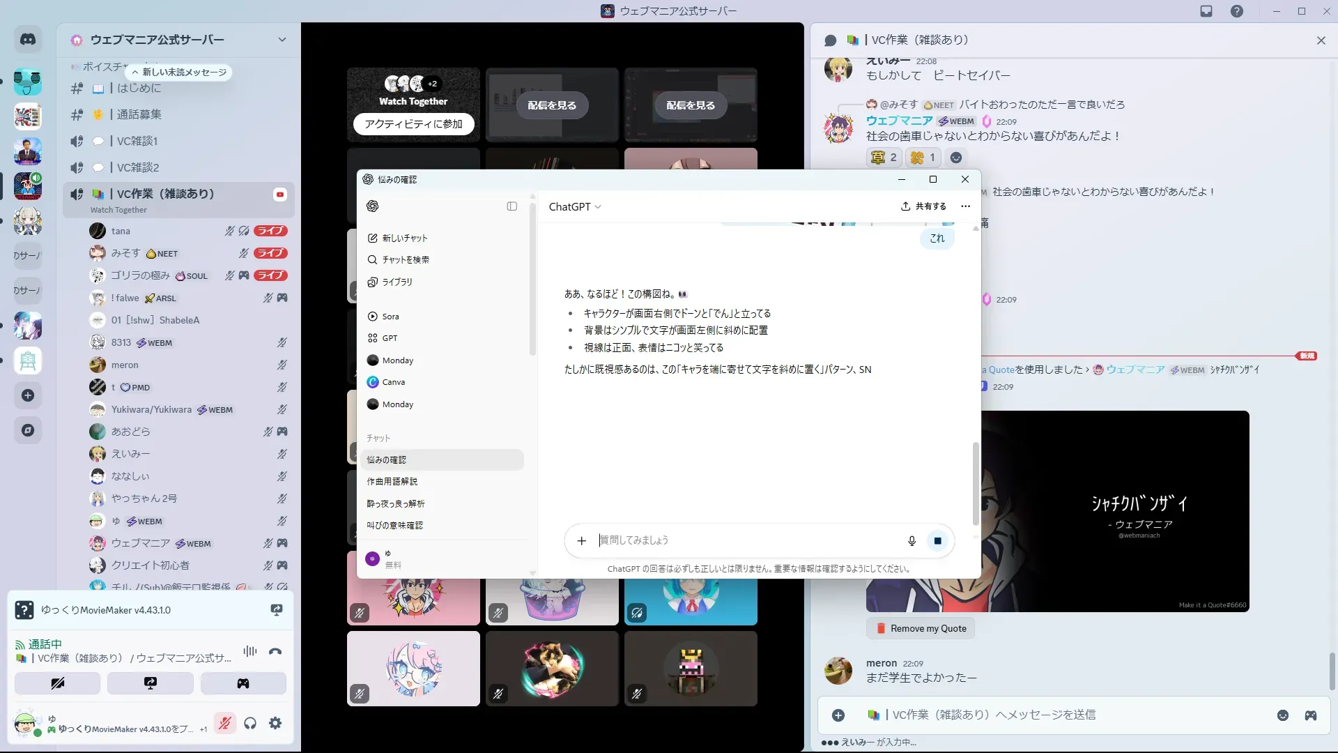The height and width of the screenshot is (753, 1338).
Task: Select 作曲用語解説 chat in history
Action: coord(392,482)
